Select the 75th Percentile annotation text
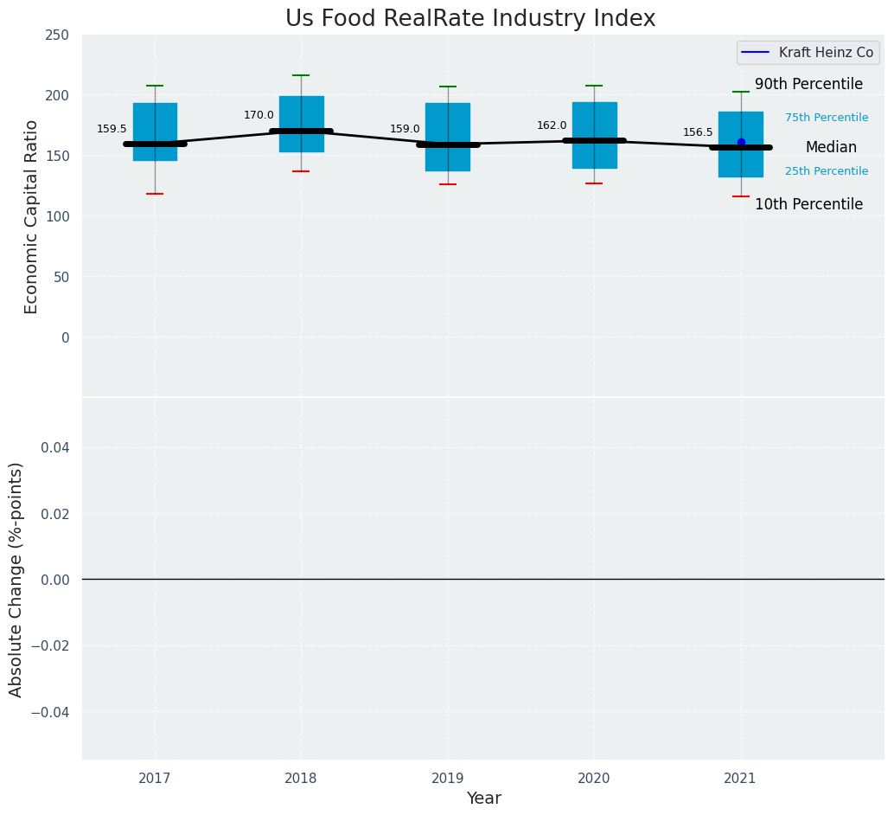This screenshot has height=815, width=894. coord(827,118)
